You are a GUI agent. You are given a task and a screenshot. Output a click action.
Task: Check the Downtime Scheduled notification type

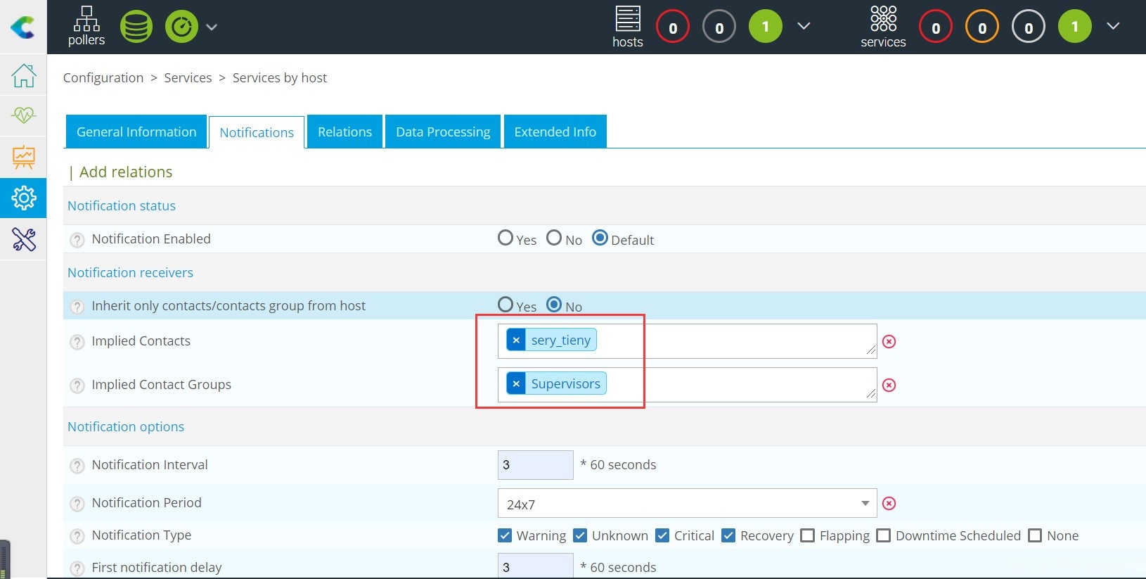tap(884, 535)
